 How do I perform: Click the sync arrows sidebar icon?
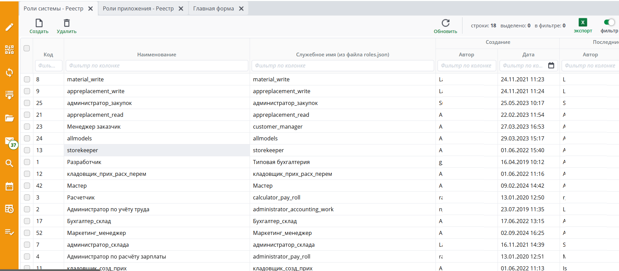click(9, 73)
